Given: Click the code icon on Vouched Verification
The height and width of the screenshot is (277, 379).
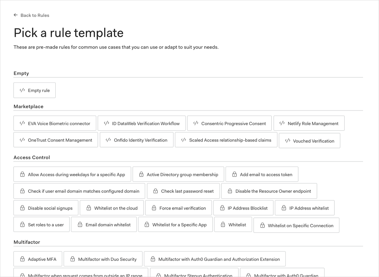Looking at the screenshot, I should coord(288,141).
